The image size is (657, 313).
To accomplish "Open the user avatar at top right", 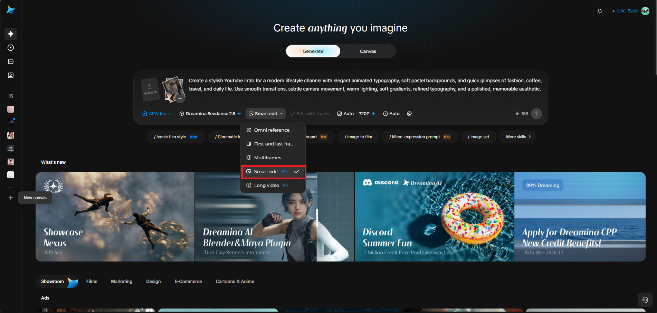I will [x=645, y=11].
